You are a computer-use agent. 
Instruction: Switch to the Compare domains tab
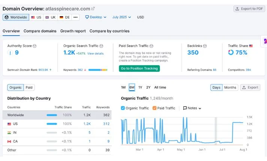coord(40,31)
